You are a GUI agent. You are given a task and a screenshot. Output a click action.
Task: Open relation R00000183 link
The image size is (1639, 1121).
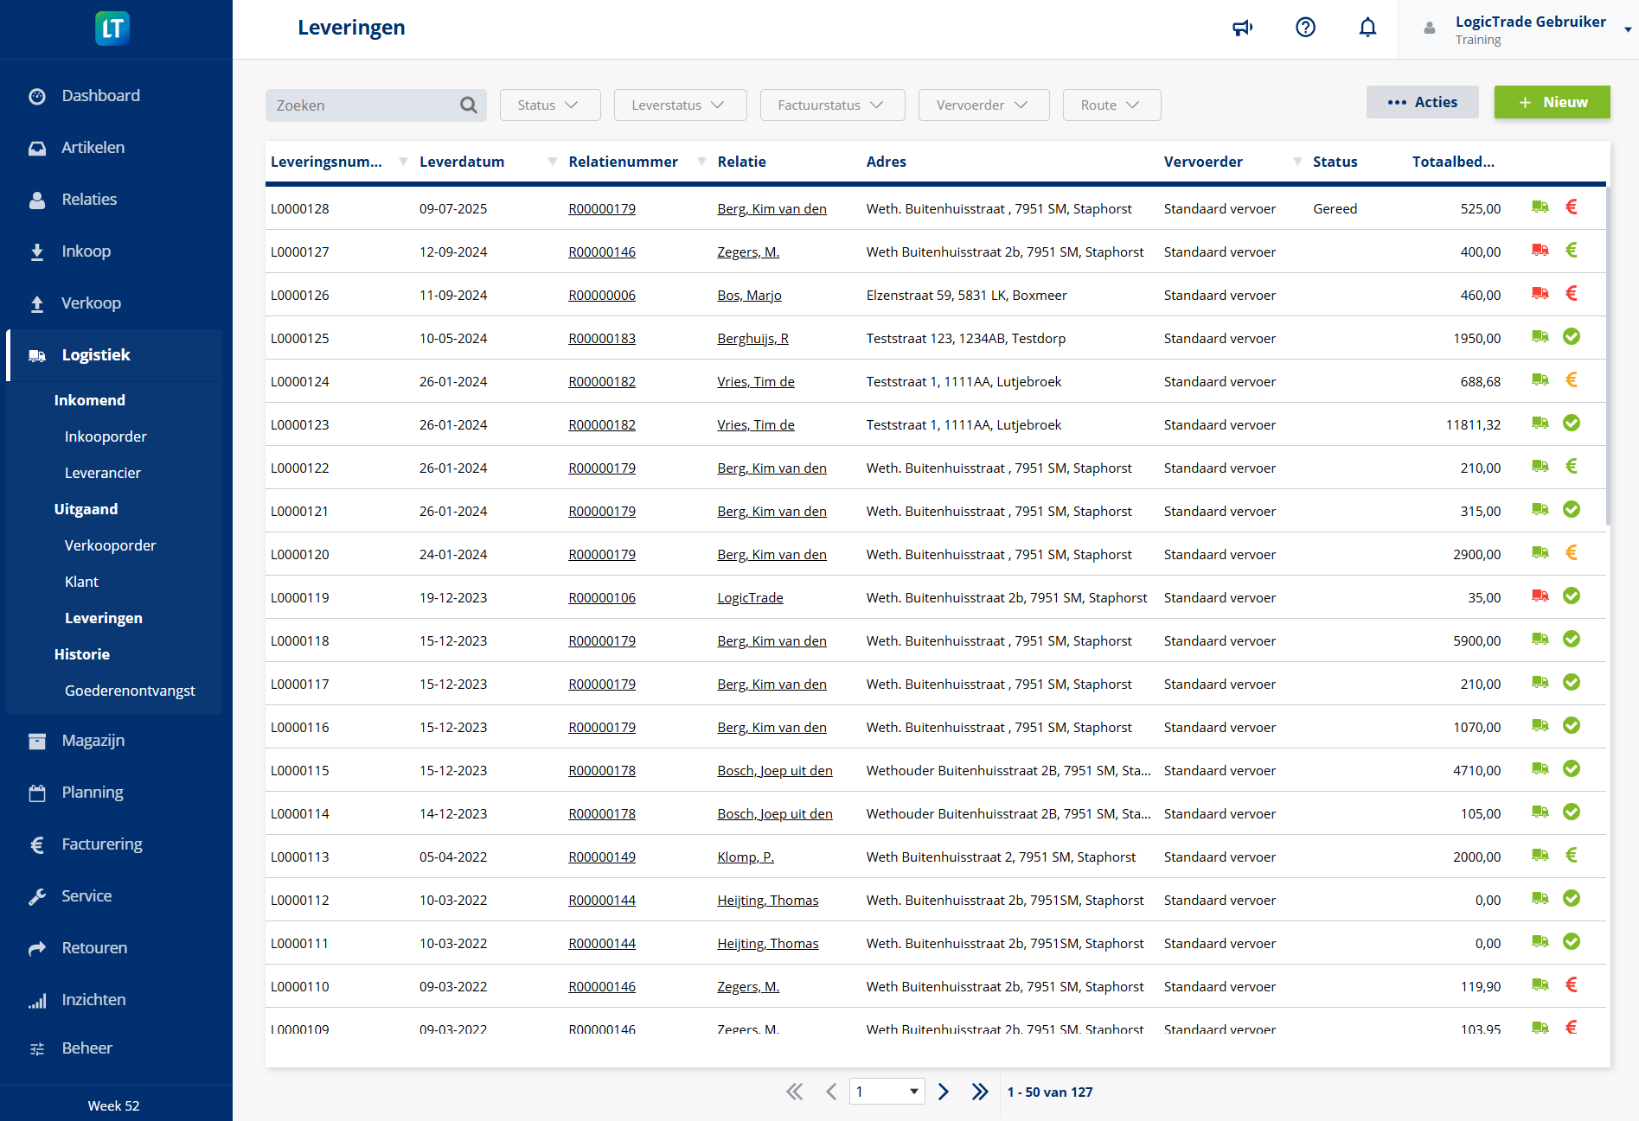coord(602,338)
